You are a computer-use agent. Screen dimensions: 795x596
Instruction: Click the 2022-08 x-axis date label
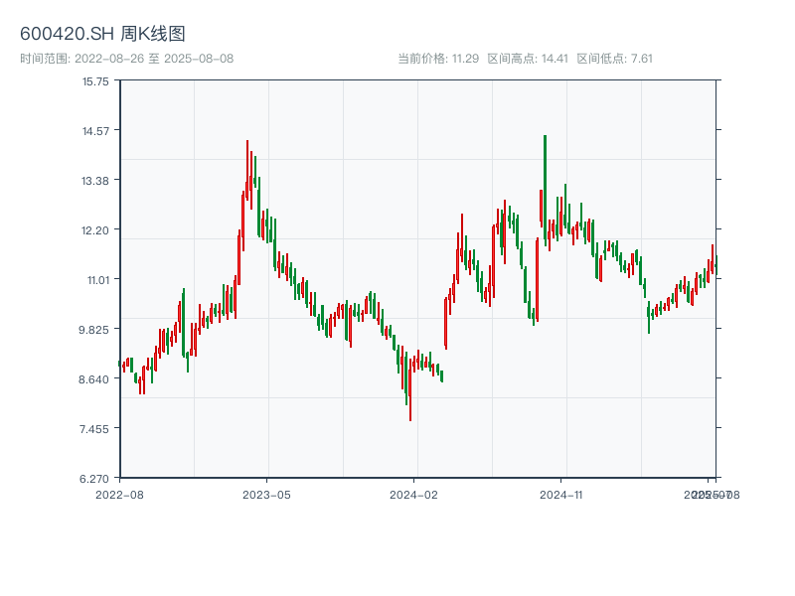point(119,494)
